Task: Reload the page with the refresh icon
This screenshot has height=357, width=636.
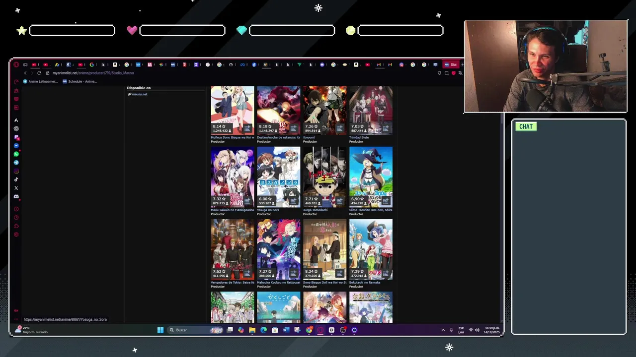Action: pyautogui.click(x=39, y=73)
